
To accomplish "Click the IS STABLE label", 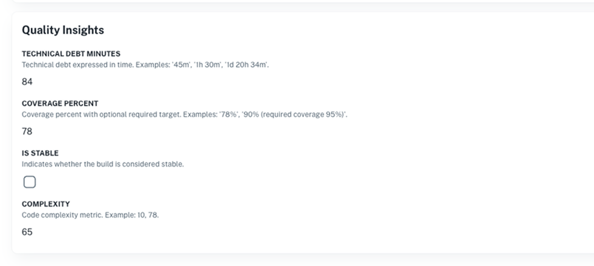I will point(40,153).
